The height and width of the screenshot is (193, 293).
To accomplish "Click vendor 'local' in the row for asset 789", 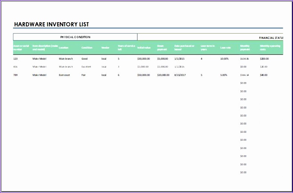I will pos(104,75).
